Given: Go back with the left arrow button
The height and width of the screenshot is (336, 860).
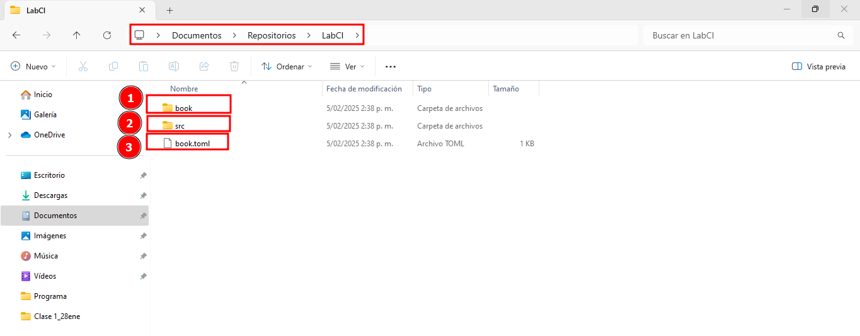Looking at the screenshot, I should tap(16, 35).
